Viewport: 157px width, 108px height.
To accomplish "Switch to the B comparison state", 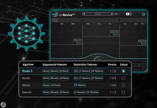I will (x=130, y=14).
